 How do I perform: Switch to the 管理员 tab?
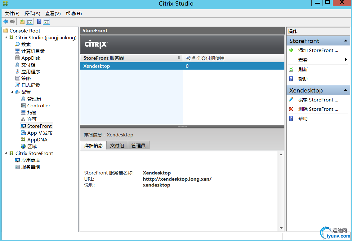tap(138, 146)
